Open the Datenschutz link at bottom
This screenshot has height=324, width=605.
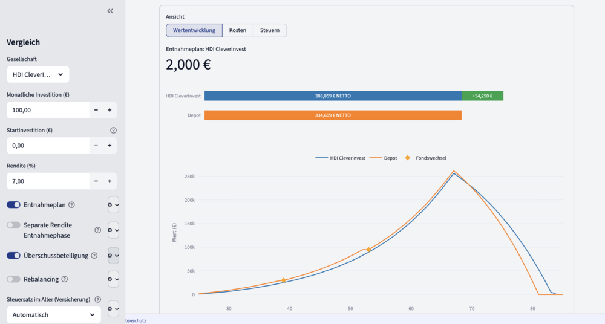pos(136,320)
